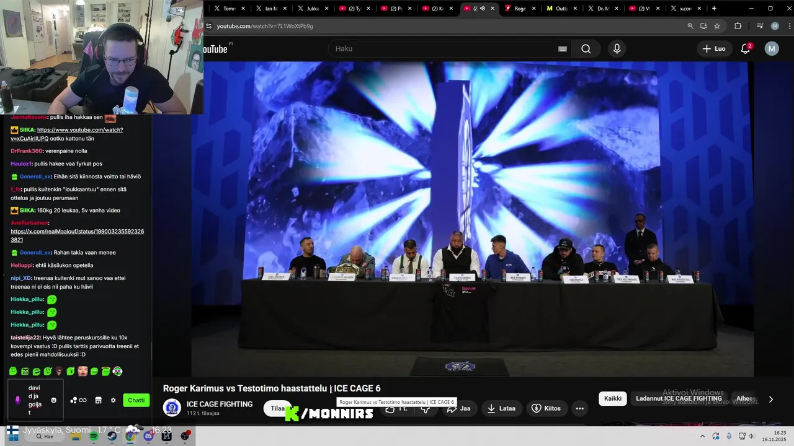Click the YouTube video player
This screenshot has width=794, height=446.
tap(473, 219)
